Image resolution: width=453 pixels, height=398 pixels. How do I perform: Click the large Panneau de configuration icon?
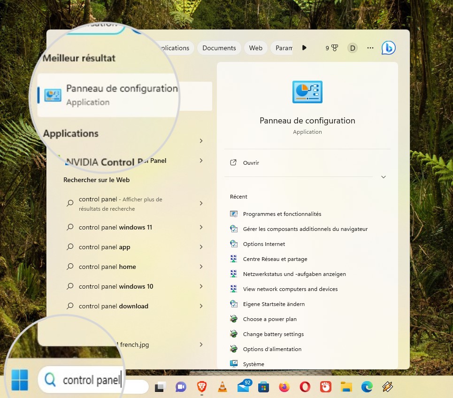pyautogui.click(x=307, y=92)
